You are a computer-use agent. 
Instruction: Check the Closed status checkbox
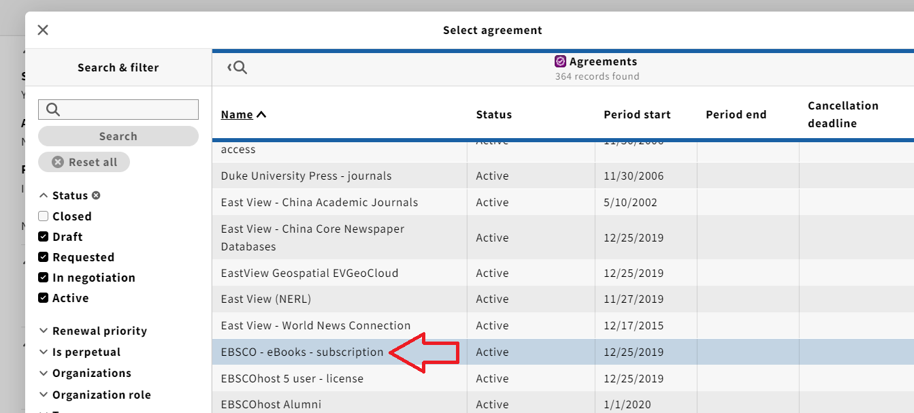tap(44, 216)
